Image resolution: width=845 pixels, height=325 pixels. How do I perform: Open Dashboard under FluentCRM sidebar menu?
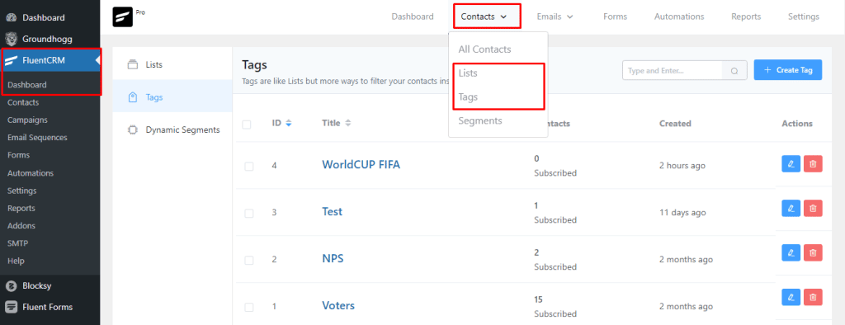click(x=27, y=85)
